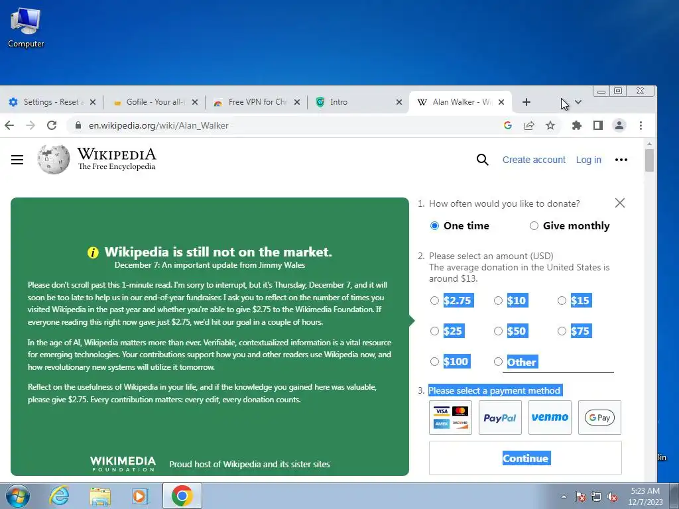View site info via the padlock icon
This screenshot has width=679, height=509.
[x=78, y=125]
